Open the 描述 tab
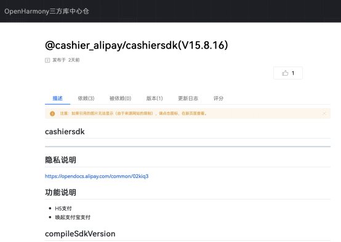The image size is (341, 242). pos(58,99)
